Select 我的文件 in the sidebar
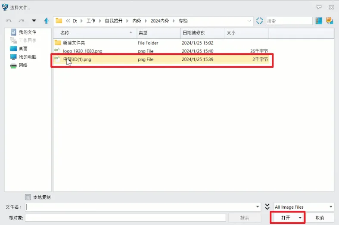Screen dimensions: 339x225 [27, 32]
